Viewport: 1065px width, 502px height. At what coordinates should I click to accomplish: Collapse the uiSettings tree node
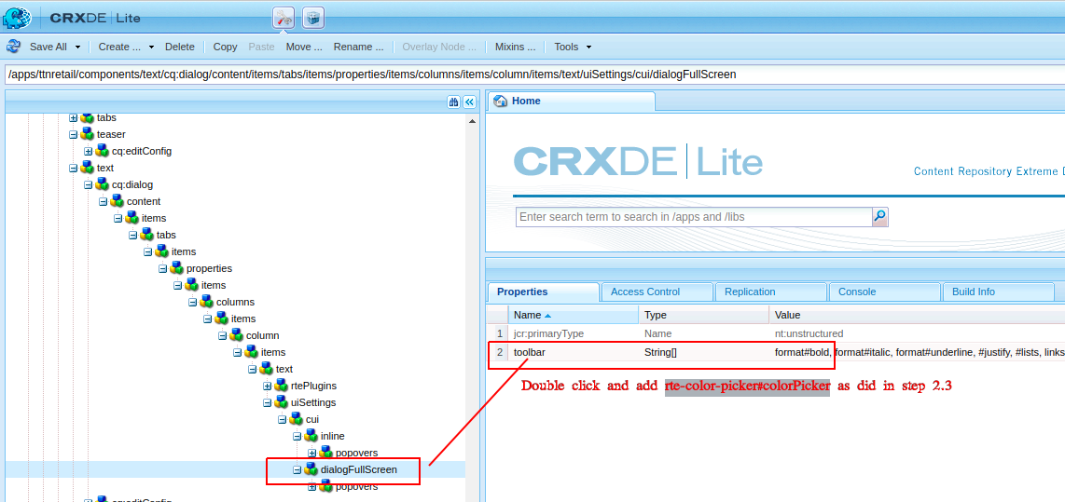[268, 402]
